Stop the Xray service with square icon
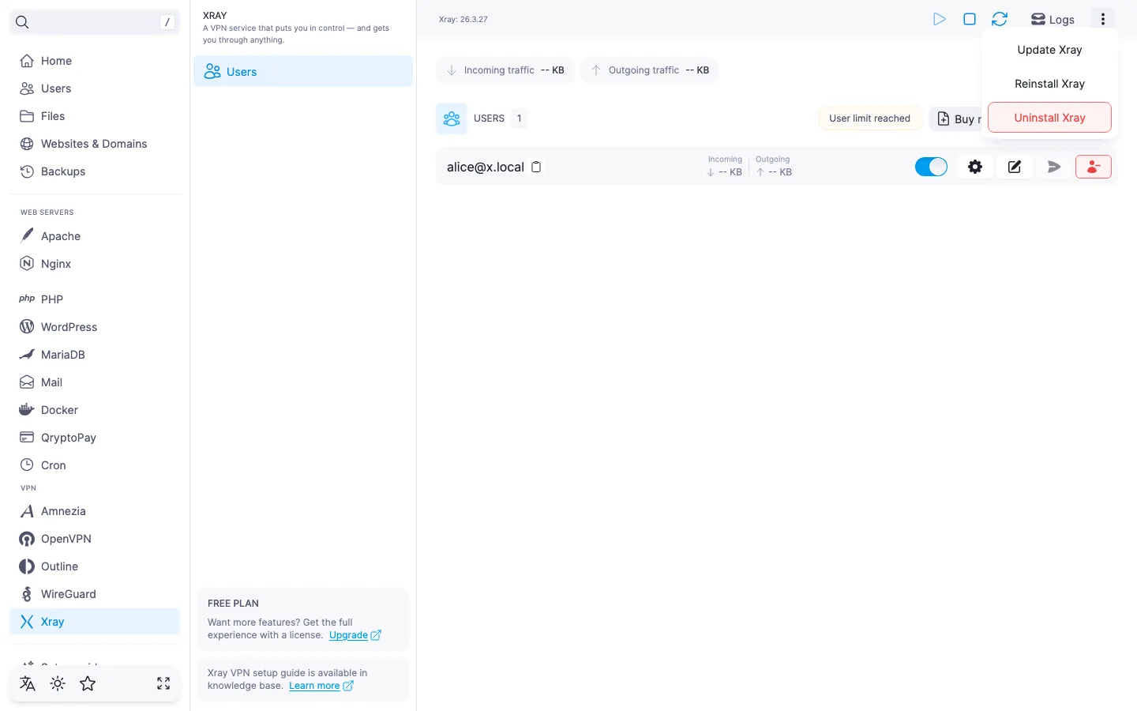 tap(970, 19)
